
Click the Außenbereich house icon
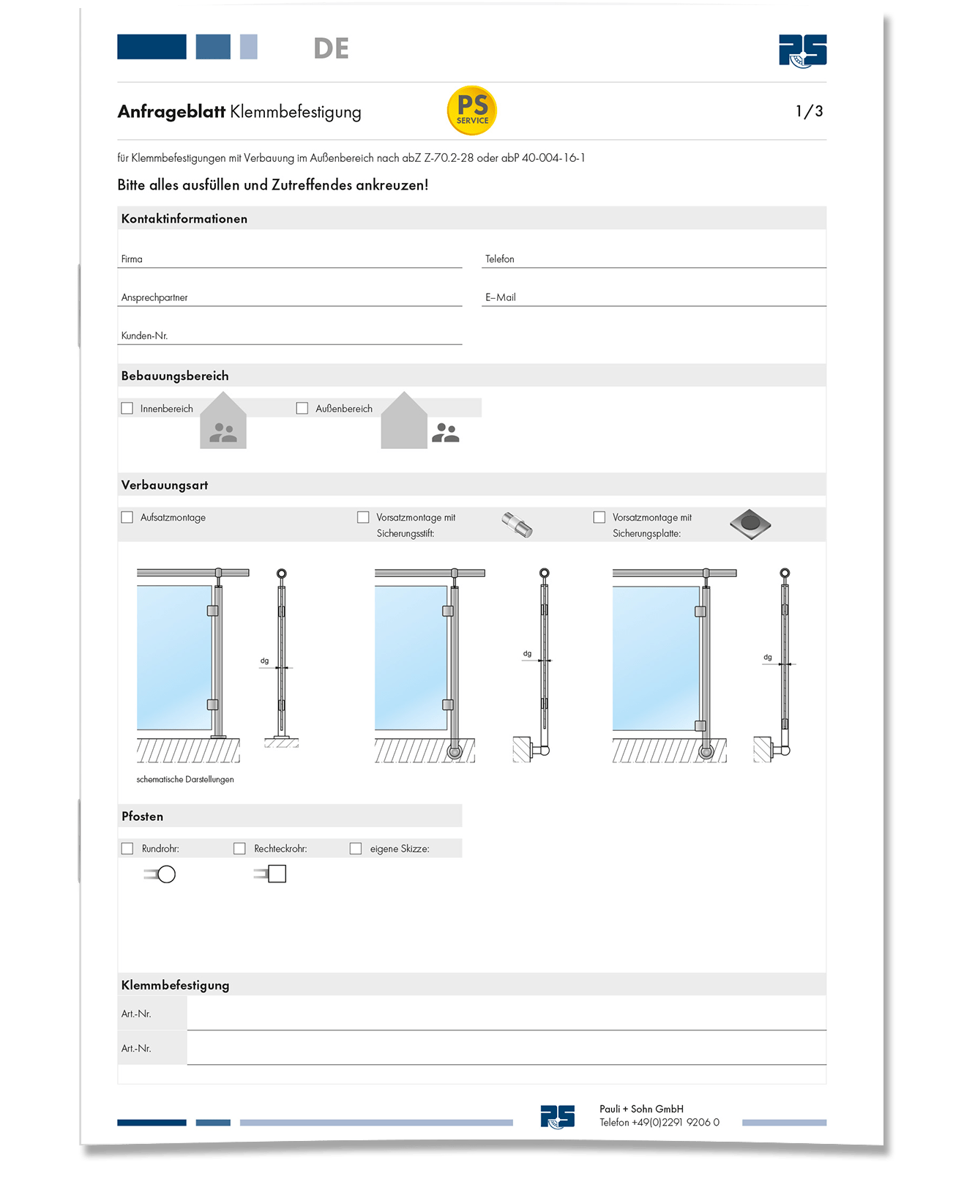pyautogui.click(x=404, y=421)
